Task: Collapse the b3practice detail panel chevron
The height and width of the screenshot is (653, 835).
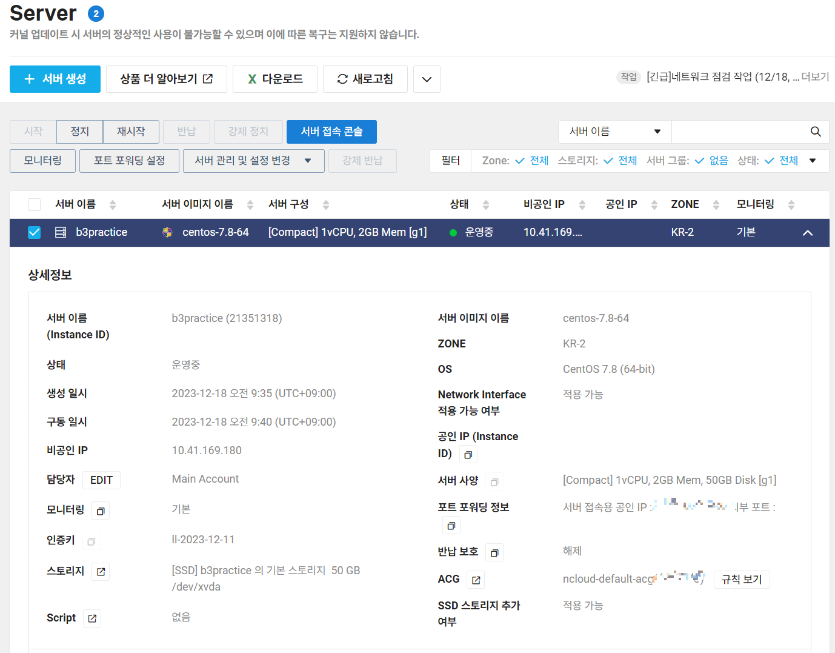Action: click(x=807, y=232)
